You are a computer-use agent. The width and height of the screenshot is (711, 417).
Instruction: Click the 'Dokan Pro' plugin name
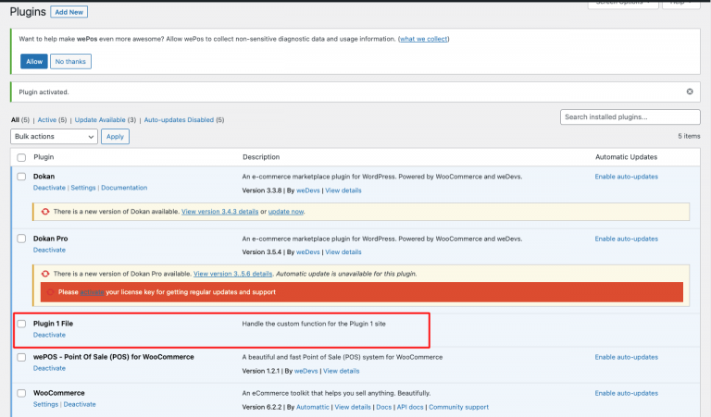click(x=50, y=239)
